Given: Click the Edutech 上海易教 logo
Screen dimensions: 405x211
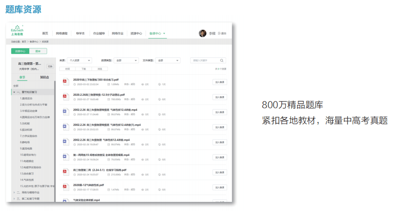Looking at the screenshot, I should click(x=17, y=30).
